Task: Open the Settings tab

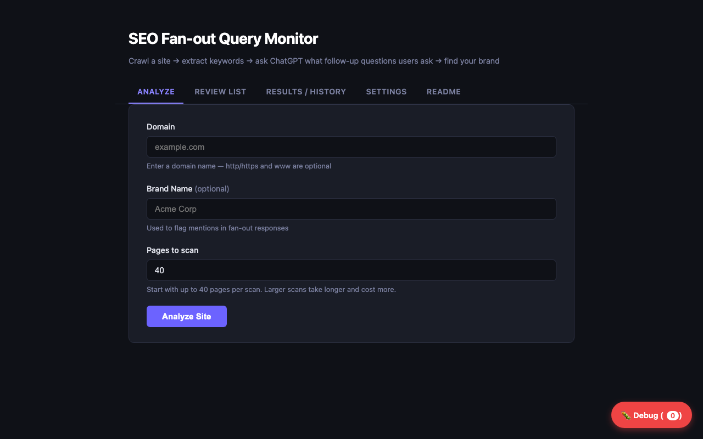Action: [386, 92]
